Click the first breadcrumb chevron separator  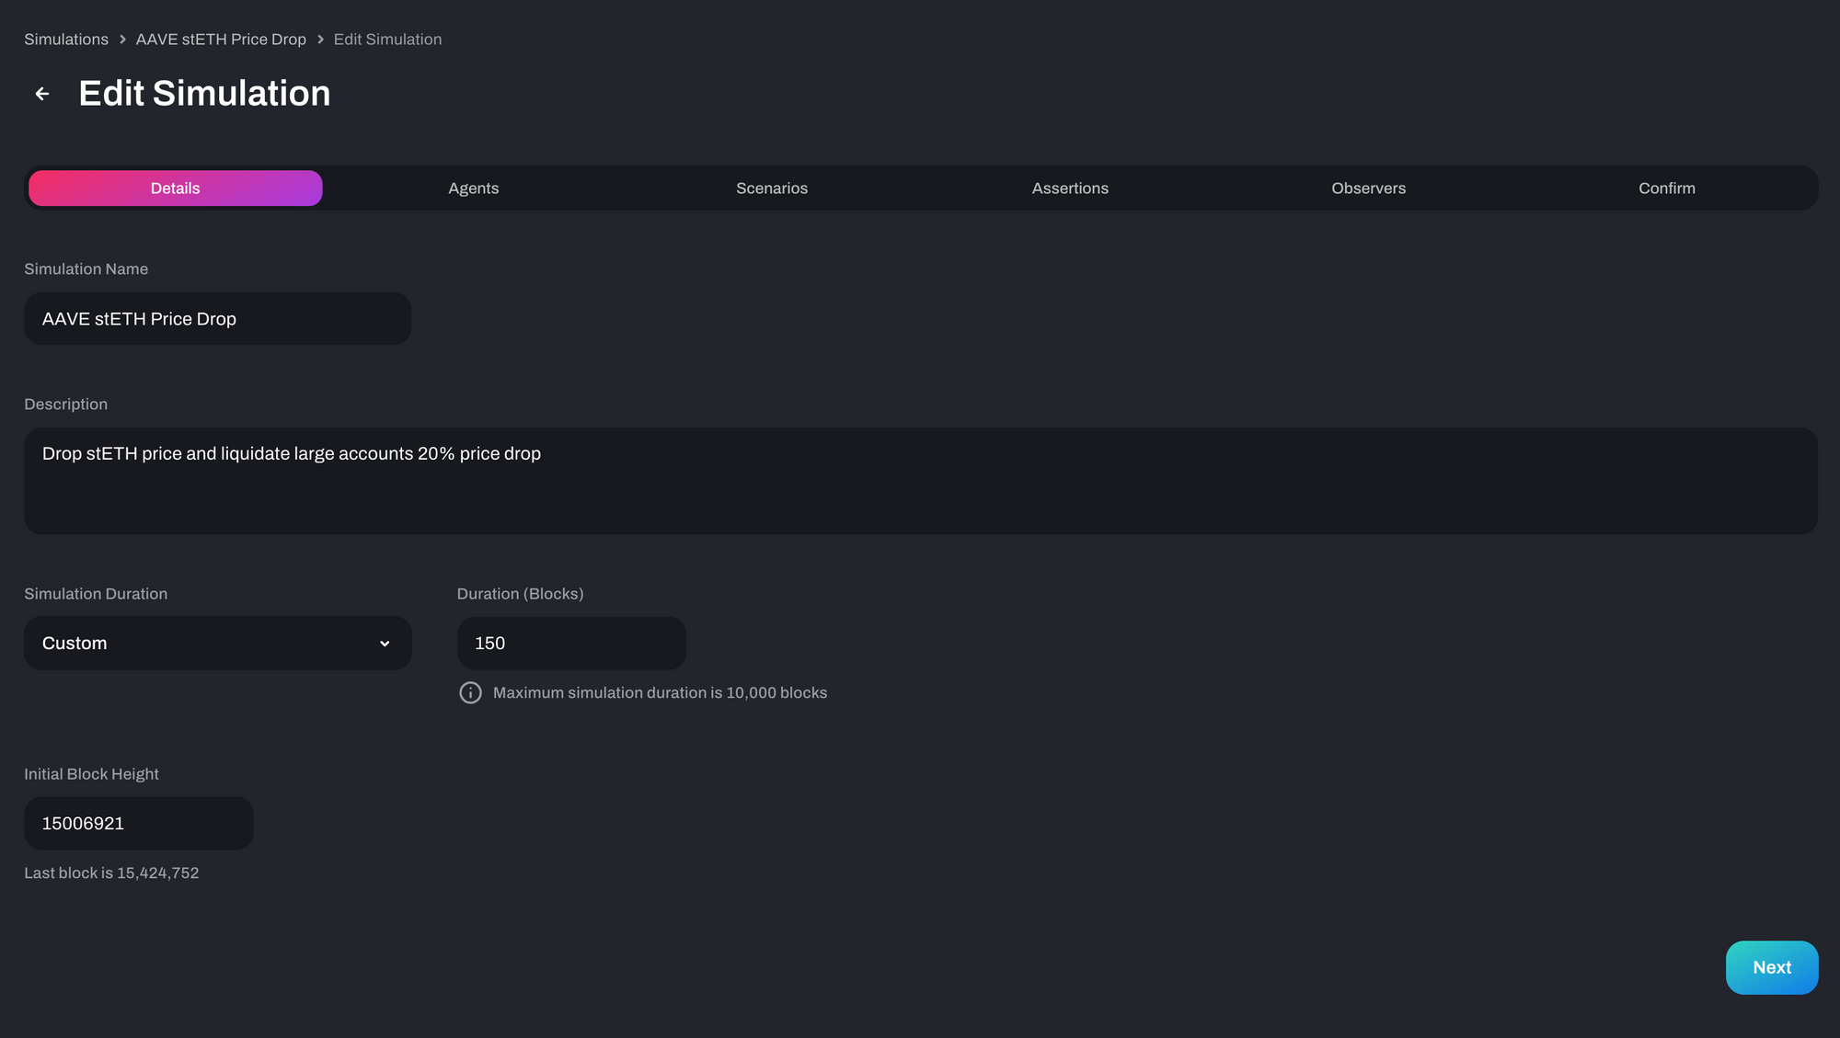click(x=122, y=40)
